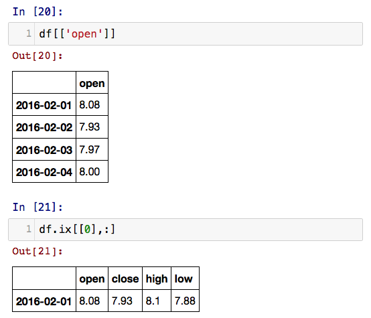Select the 2016-02-02 row label
Image resolution: width=371 pixels, height=318 pixels.
click(44, 127)
